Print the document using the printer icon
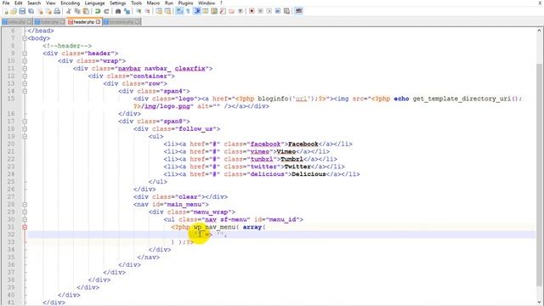544x306 pixels. pos(57,11)
